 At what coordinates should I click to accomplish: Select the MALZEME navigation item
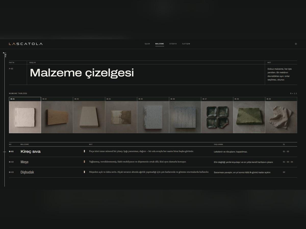(x=160, y=44)
